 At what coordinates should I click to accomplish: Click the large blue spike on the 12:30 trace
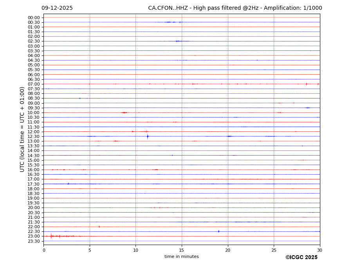point(148,136)
